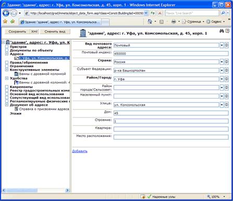Select the browser tab titled Здание 'здание'
The width and height of the screenshot is (233, 201).
point(60,22)
